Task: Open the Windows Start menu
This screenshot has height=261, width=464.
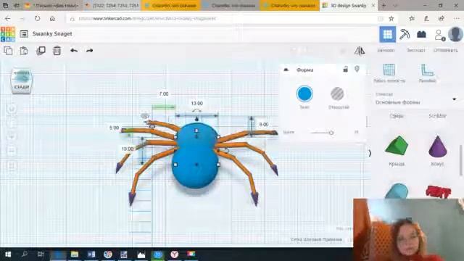Action: click(x=8, y=254)
